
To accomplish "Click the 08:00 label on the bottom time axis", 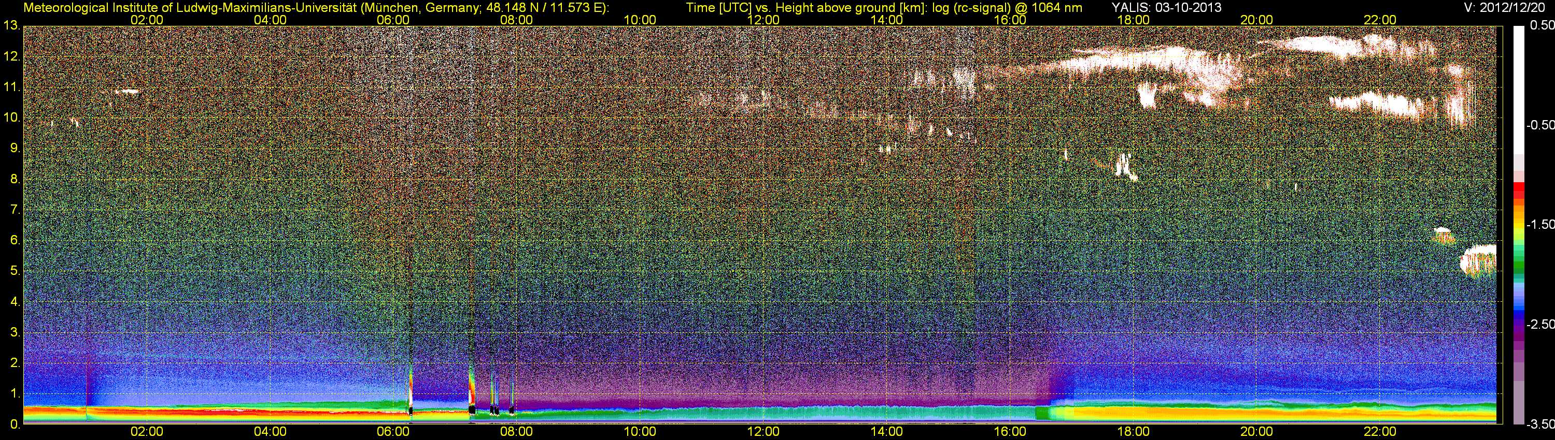I will [517, 432].
